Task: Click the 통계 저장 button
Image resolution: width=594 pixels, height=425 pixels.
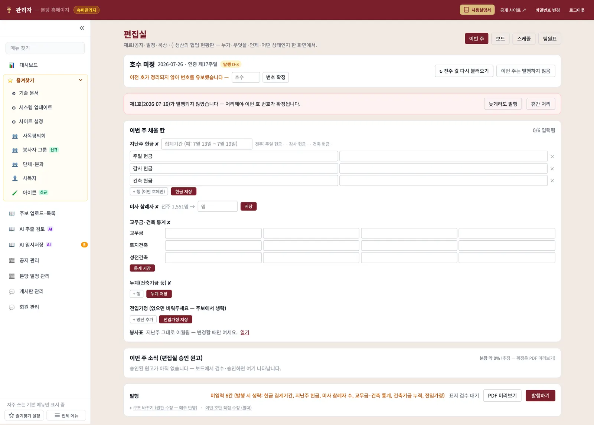Action: pyautogui.click(x=142, y=268)
